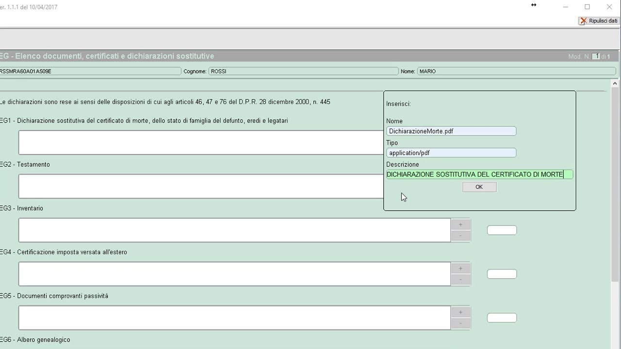The image size is (621, 349).
Task: Edit the Tipo field application/pdf
Action: click(451, 153)
